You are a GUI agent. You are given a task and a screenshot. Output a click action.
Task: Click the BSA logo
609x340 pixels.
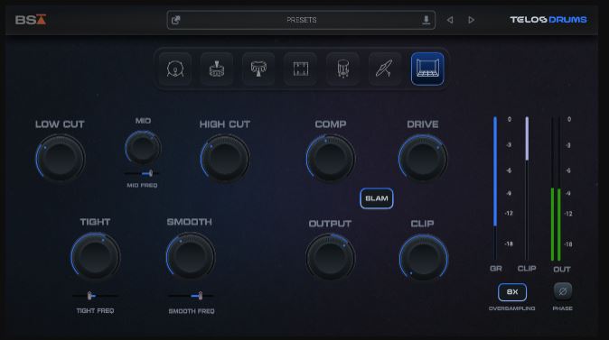click(x=31, y=20)
